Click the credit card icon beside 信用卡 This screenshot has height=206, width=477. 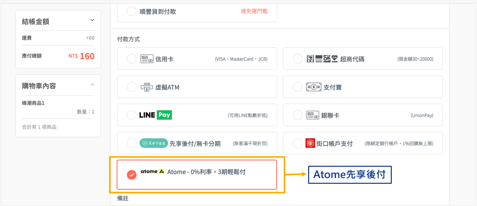coord(147,59)
